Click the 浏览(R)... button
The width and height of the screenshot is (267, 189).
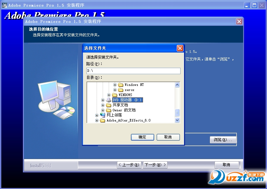click(x=223, y=140)
